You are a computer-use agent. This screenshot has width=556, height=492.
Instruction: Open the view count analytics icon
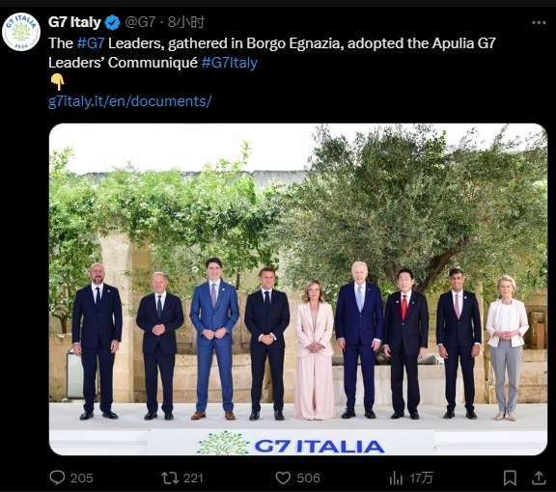(396, 478)
